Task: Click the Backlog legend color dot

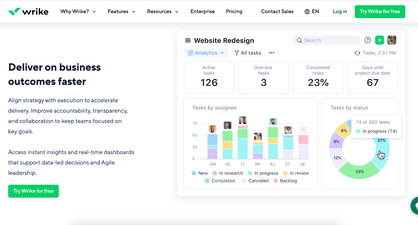Action: click(275, 181)
